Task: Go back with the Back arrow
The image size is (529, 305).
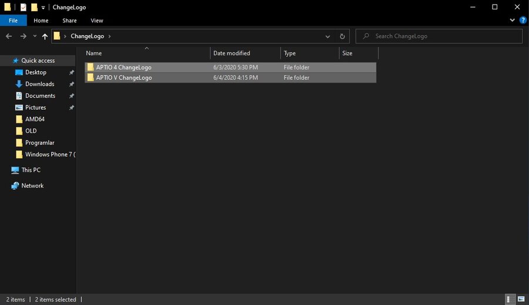Action: [x=9, y=36]
